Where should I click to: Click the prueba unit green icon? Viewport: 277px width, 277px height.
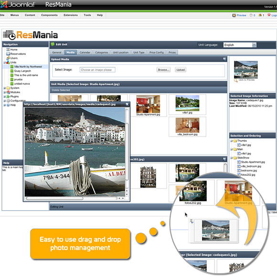click(x=12, y=79)
